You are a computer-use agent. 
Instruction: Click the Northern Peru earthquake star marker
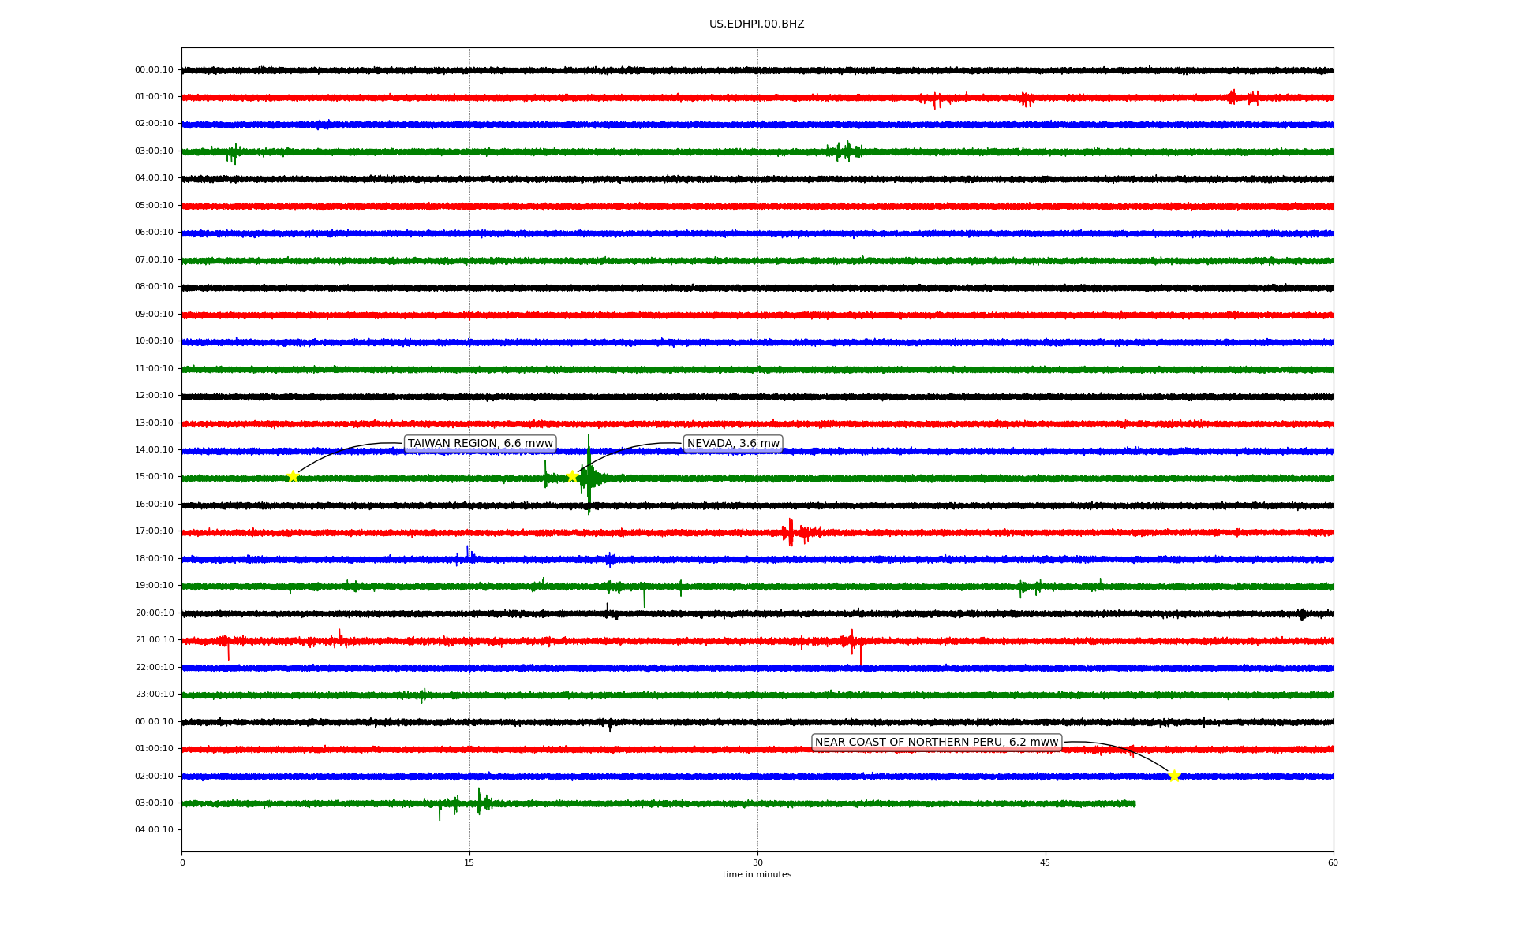(1173, 776)
